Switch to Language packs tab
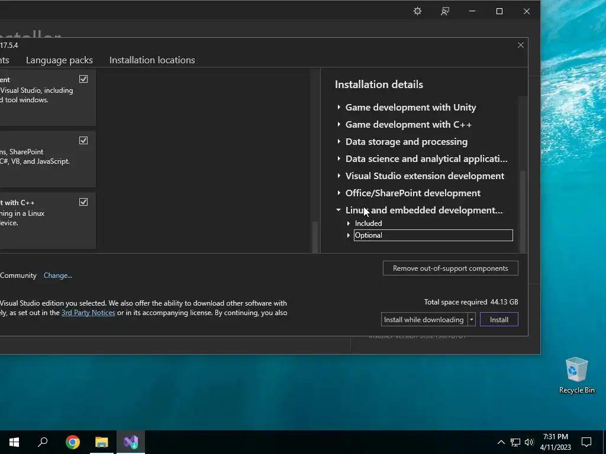 click(59, 60)
